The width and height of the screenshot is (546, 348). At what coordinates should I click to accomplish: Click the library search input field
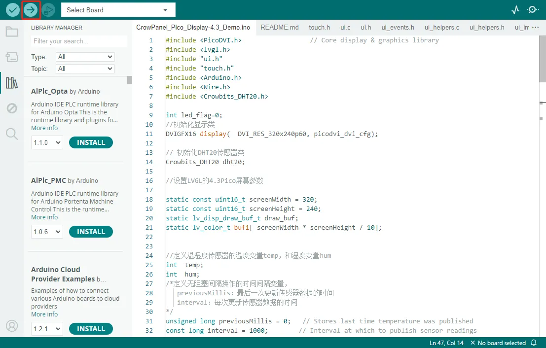[79, 41]
